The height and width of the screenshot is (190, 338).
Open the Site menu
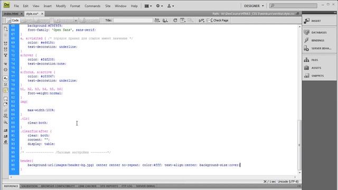pyautogui.click(x=108, y=6)
